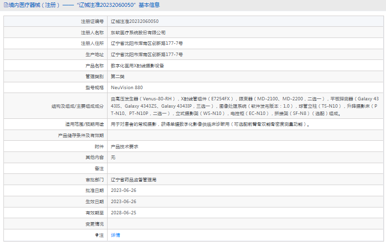The width and height of the screenshot is (386, 245).
Task: Click the page heading 境内医疗器械（注册）基本信息
Action: tap(84, 5)
